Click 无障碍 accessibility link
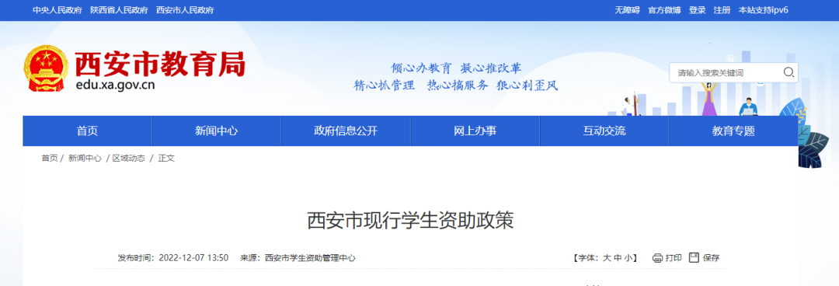 [627, 10]
